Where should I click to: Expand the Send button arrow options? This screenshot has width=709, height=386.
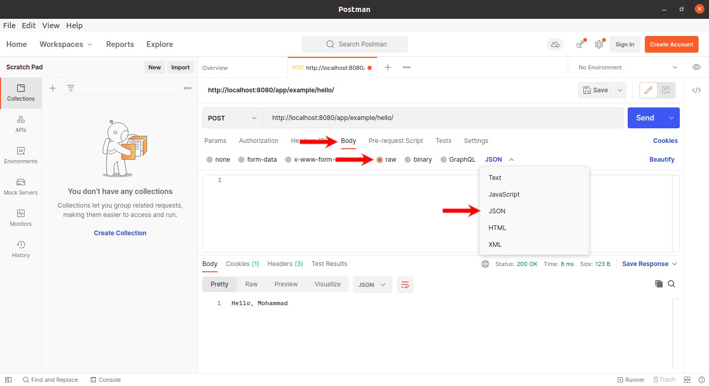(x=671, y=118)
